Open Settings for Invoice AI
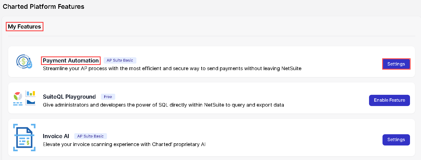The width and height of the screenshot is (421, 160). (x=396, y=140)
